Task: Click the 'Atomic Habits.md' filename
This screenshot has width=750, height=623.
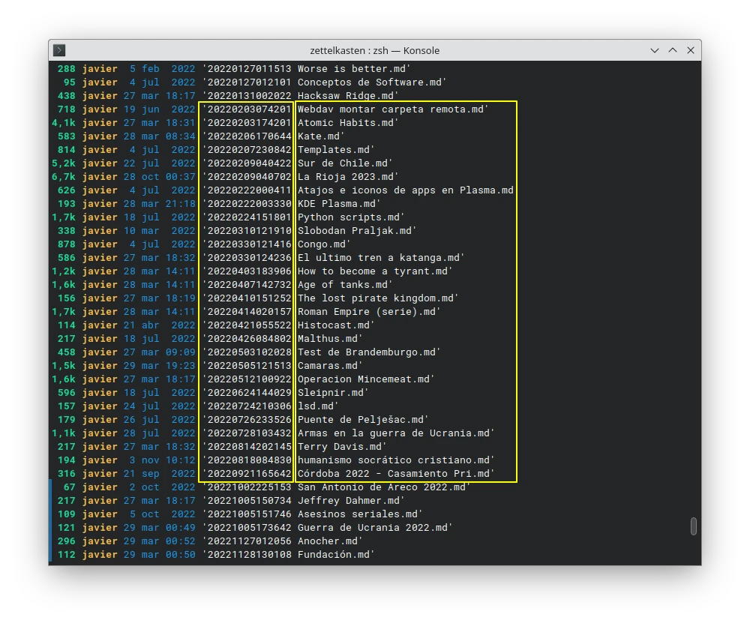Action: click(x=348, y=123)
